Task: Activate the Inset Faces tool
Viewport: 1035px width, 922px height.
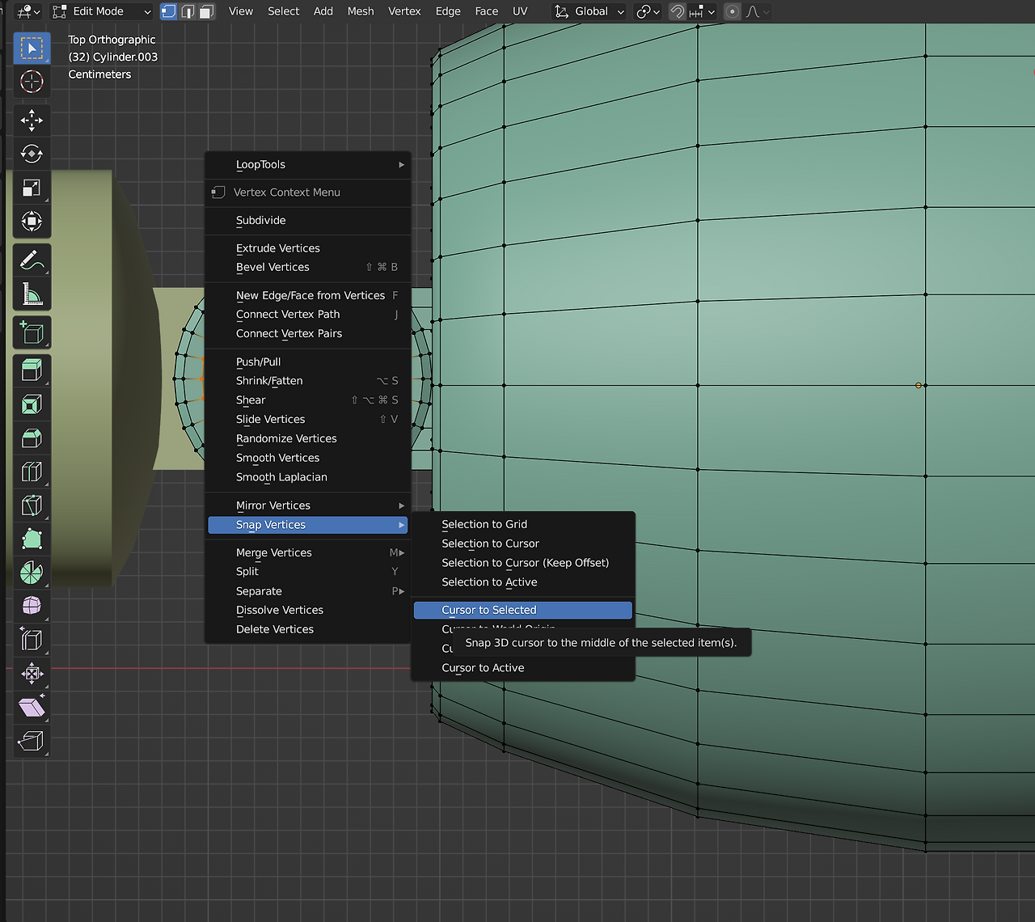Action: point(32,404)
